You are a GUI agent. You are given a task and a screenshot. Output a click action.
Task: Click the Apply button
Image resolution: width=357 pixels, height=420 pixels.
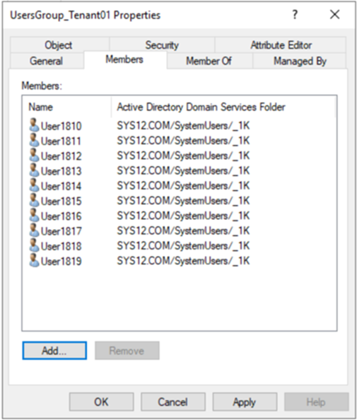click(245, 402)
